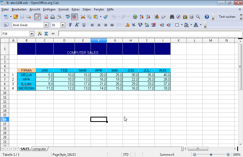The height and width of the screenshot is (157, 243).
Task: Toggle AutoSpellcheck button
Action: tap(74, 17)
